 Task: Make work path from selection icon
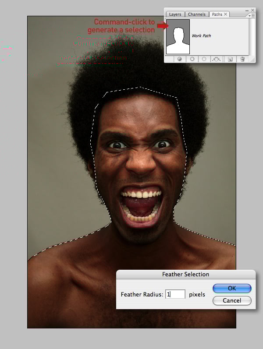216,59
